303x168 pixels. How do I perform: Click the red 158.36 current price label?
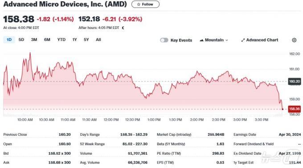[294, 109]
